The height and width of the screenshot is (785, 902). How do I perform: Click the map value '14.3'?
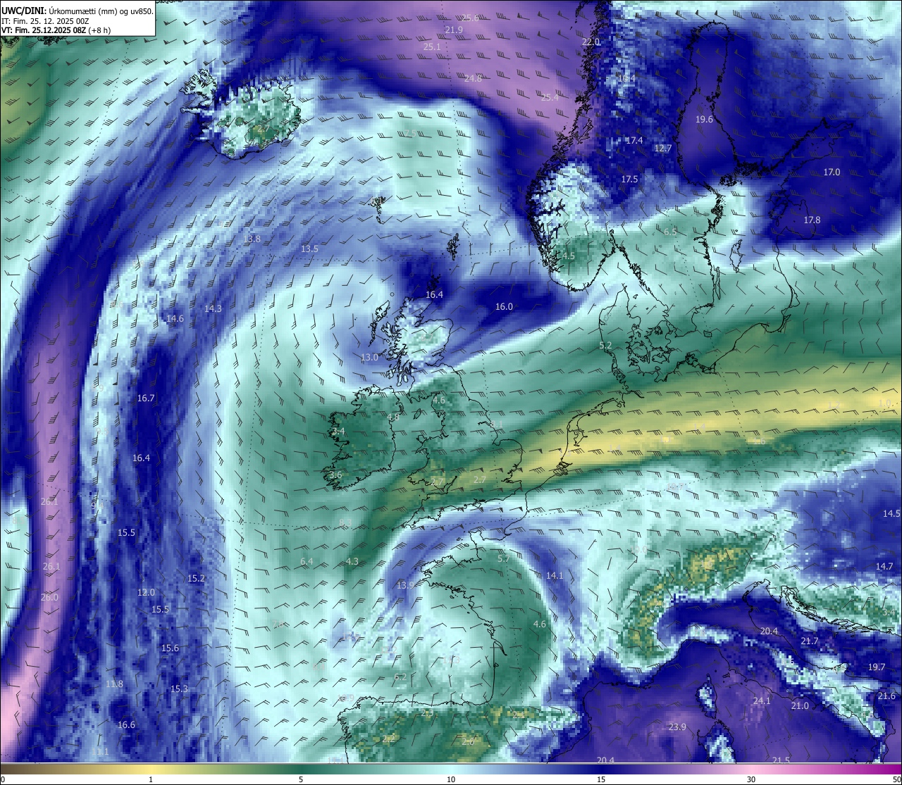click(x=213, y=308)
